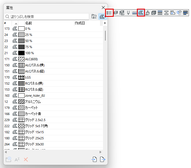Sort by the # column header
191x168 pixels.
tap(8, 23)
